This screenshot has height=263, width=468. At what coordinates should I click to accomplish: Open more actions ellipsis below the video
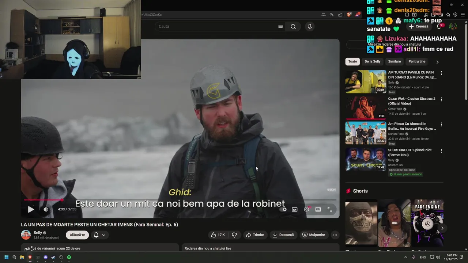[335, 235]
